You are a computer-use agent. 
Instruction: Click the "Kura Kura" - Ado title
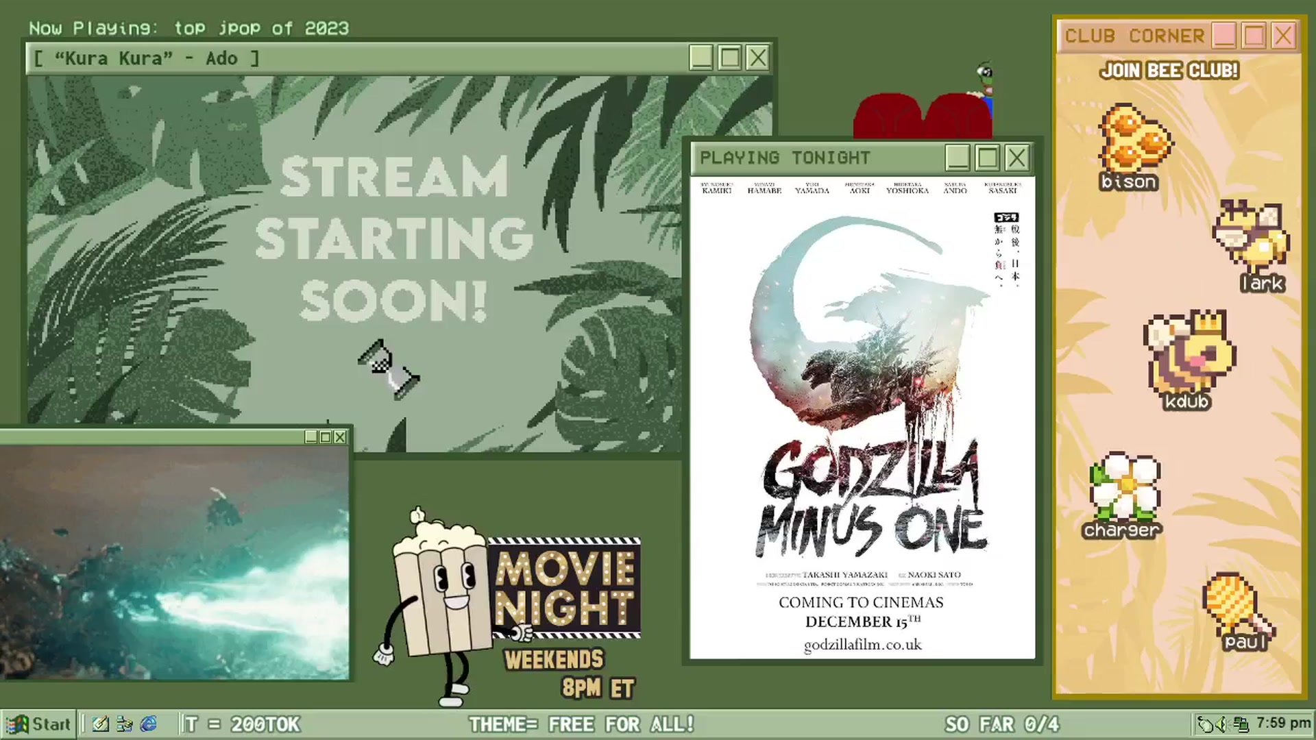[x=147, y=58]
